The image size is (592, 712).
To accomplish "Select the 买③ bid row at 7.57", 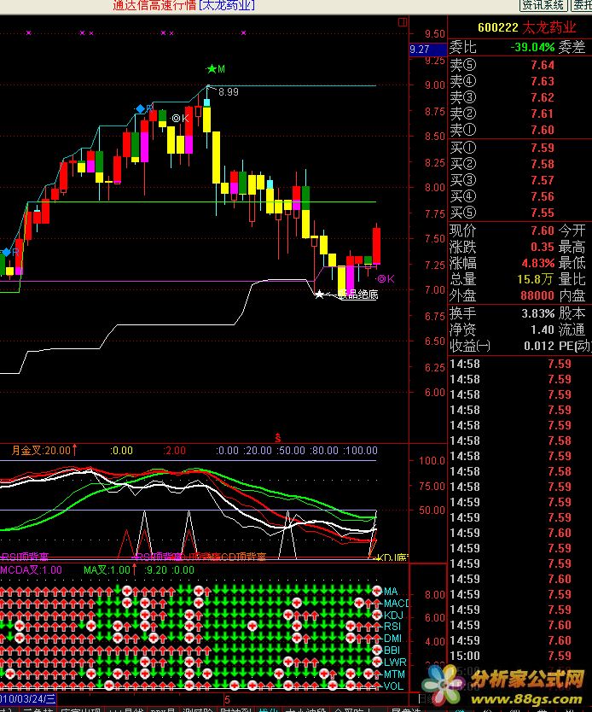I will 519,180.
